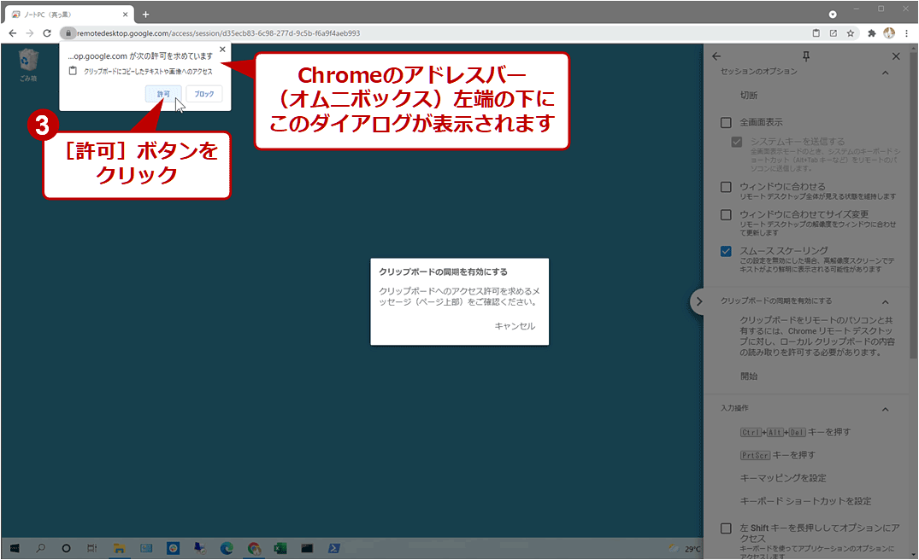Collapse the 入力操作 section
Image resolution: width=919 pixels, height=560 pixels.
point(885,409)
